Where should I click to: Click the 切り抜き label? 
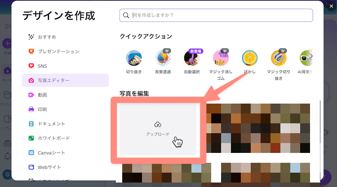pos(134,72)
